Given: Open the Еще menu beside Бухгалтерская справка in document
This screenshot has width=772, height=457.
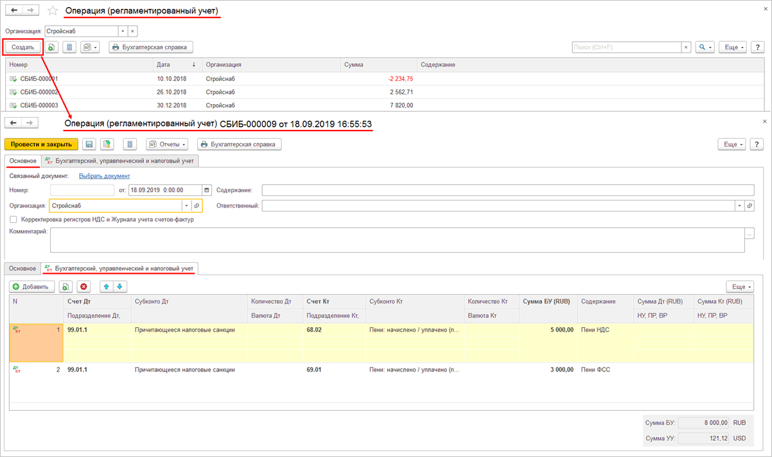Looking at the screenshot, I should coord(732,144).
